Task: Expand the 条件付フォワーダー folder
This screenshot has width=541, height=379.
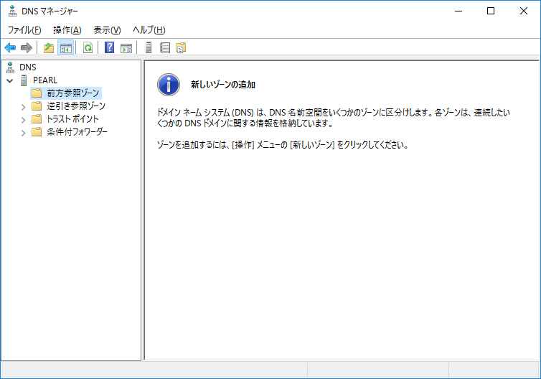Action: click(x=24, y=132)
